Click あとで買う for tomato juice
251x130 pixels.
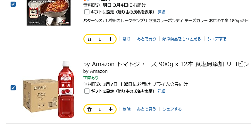[146, 109]
